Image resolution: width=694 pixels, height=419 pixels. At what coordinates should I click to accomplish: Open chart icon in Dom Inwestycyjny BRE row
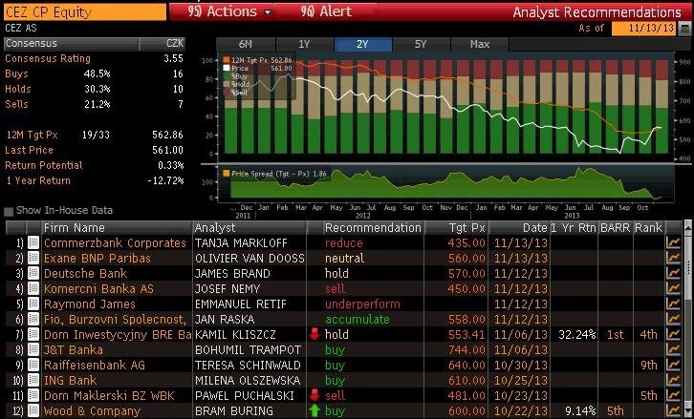[x=673, y=335]
